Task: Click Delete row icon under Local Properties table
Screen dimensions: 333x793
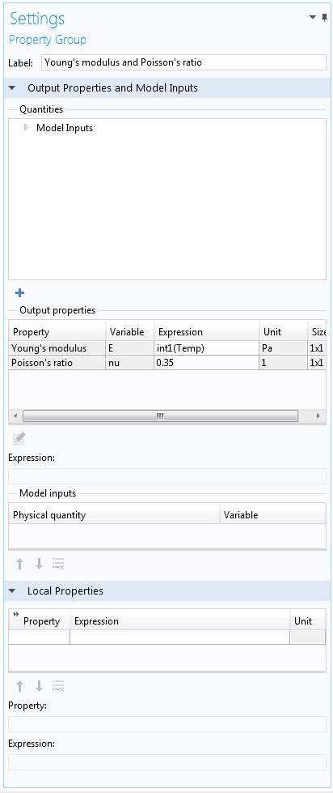Action: [x=58, y=686]
